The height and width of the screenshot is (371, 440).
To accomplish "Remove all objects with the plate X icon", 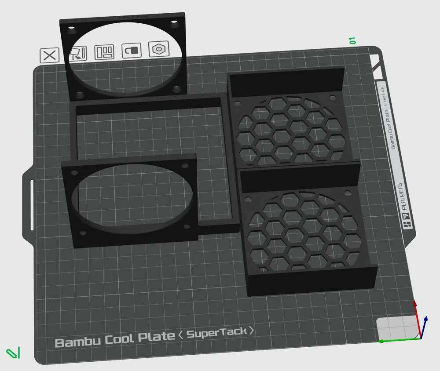I will (50, 55).
